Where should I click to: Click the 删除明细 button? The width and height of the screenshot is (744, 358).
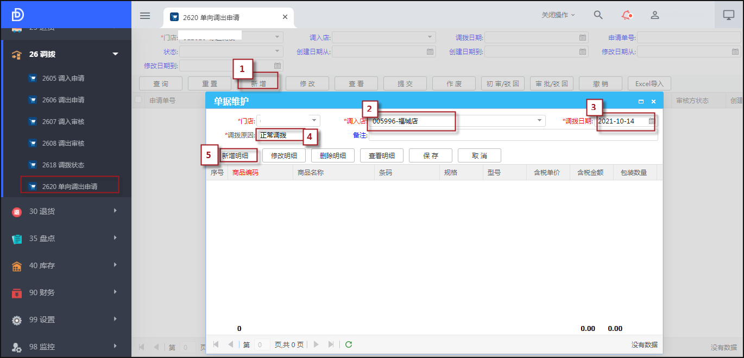(x=333, y=155)
